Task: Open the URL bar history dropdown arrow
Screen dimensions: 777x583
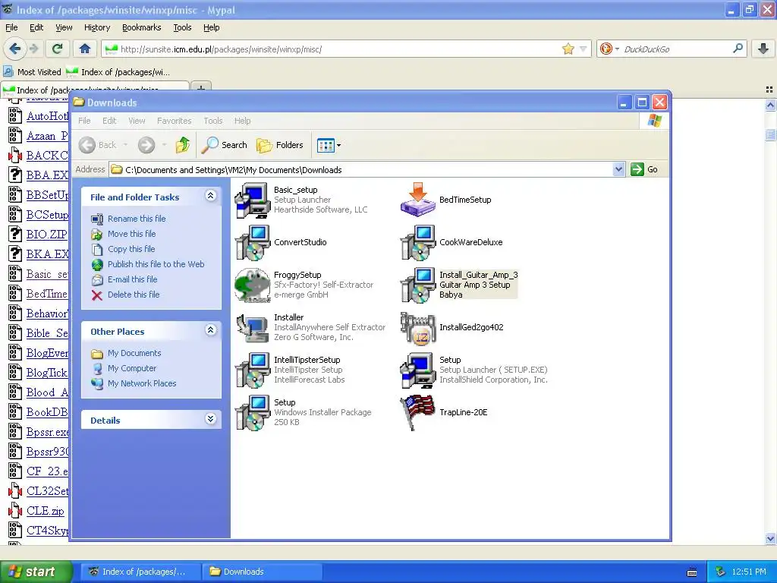Action: pyautogui.click(x=584, y=49)
